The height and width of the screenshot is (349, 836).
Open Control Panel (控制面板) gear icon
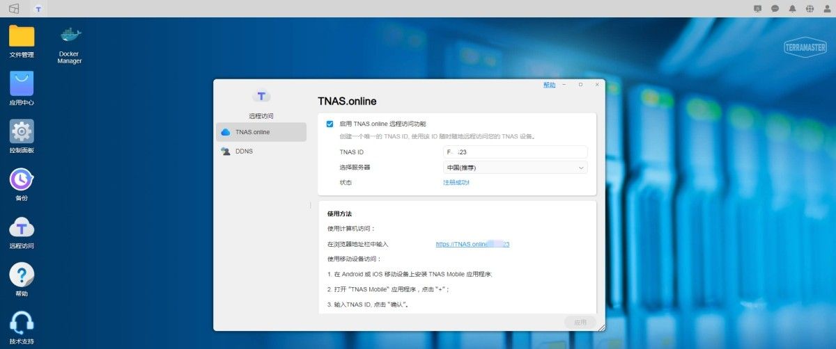click(22, 131)
